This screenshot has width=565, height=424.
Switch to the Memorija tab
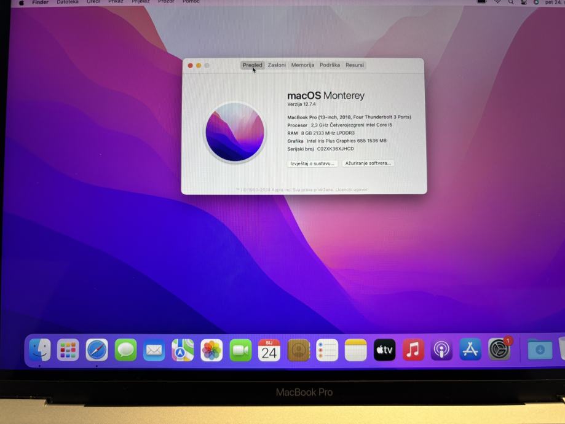(x=302, y=65)
